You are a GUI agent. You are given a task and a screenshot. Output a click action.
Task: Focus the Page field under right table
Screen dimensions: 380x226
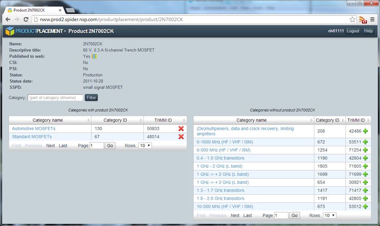click(x=281, y=215)
